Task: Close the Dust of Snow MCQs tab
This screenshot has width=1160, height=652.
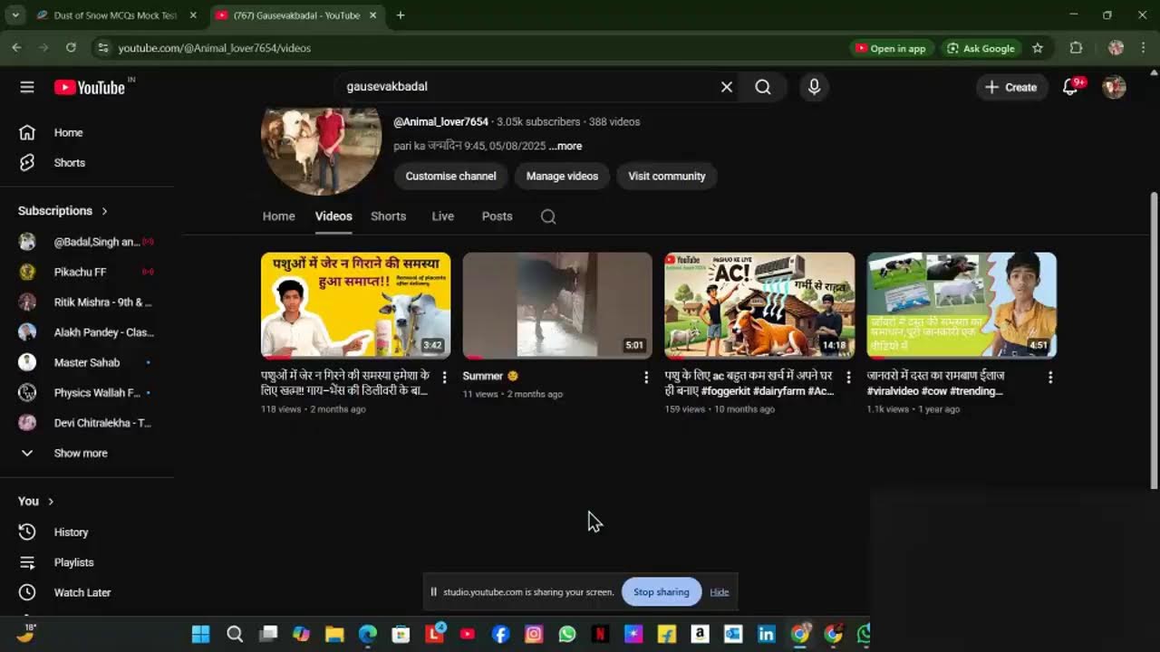Action: point(193,15)
